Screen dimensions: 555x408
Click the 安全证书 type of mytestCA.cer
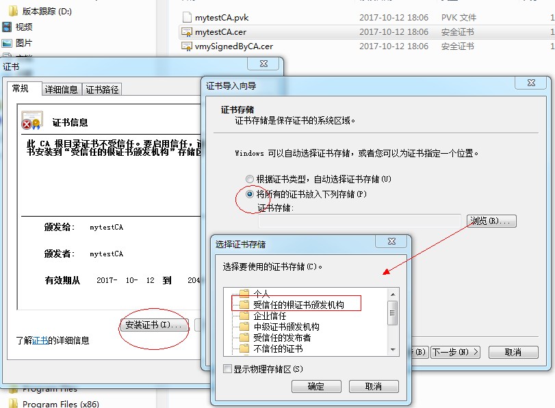pyautogui.click(x=457, y=32)
